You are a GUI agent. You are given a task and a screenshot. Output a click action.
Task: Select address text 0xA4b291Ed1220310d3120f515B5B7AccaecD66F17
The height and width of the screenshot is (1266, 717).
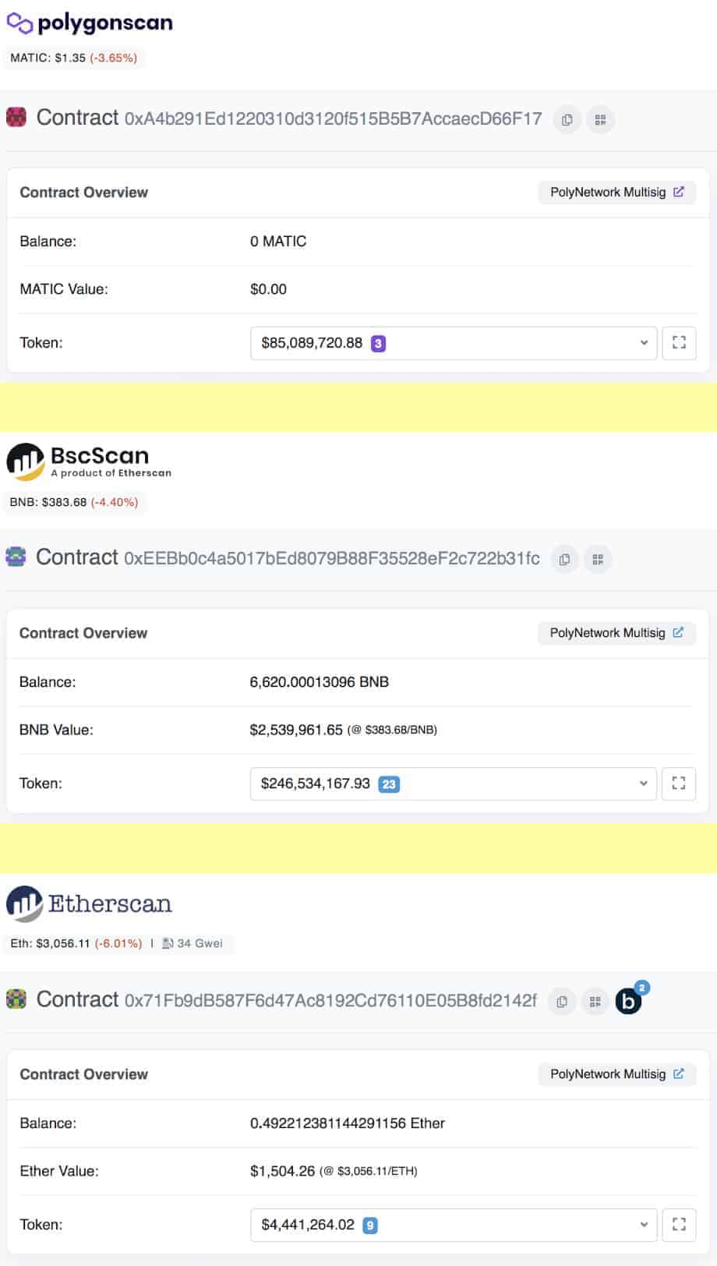pos(333,118)
